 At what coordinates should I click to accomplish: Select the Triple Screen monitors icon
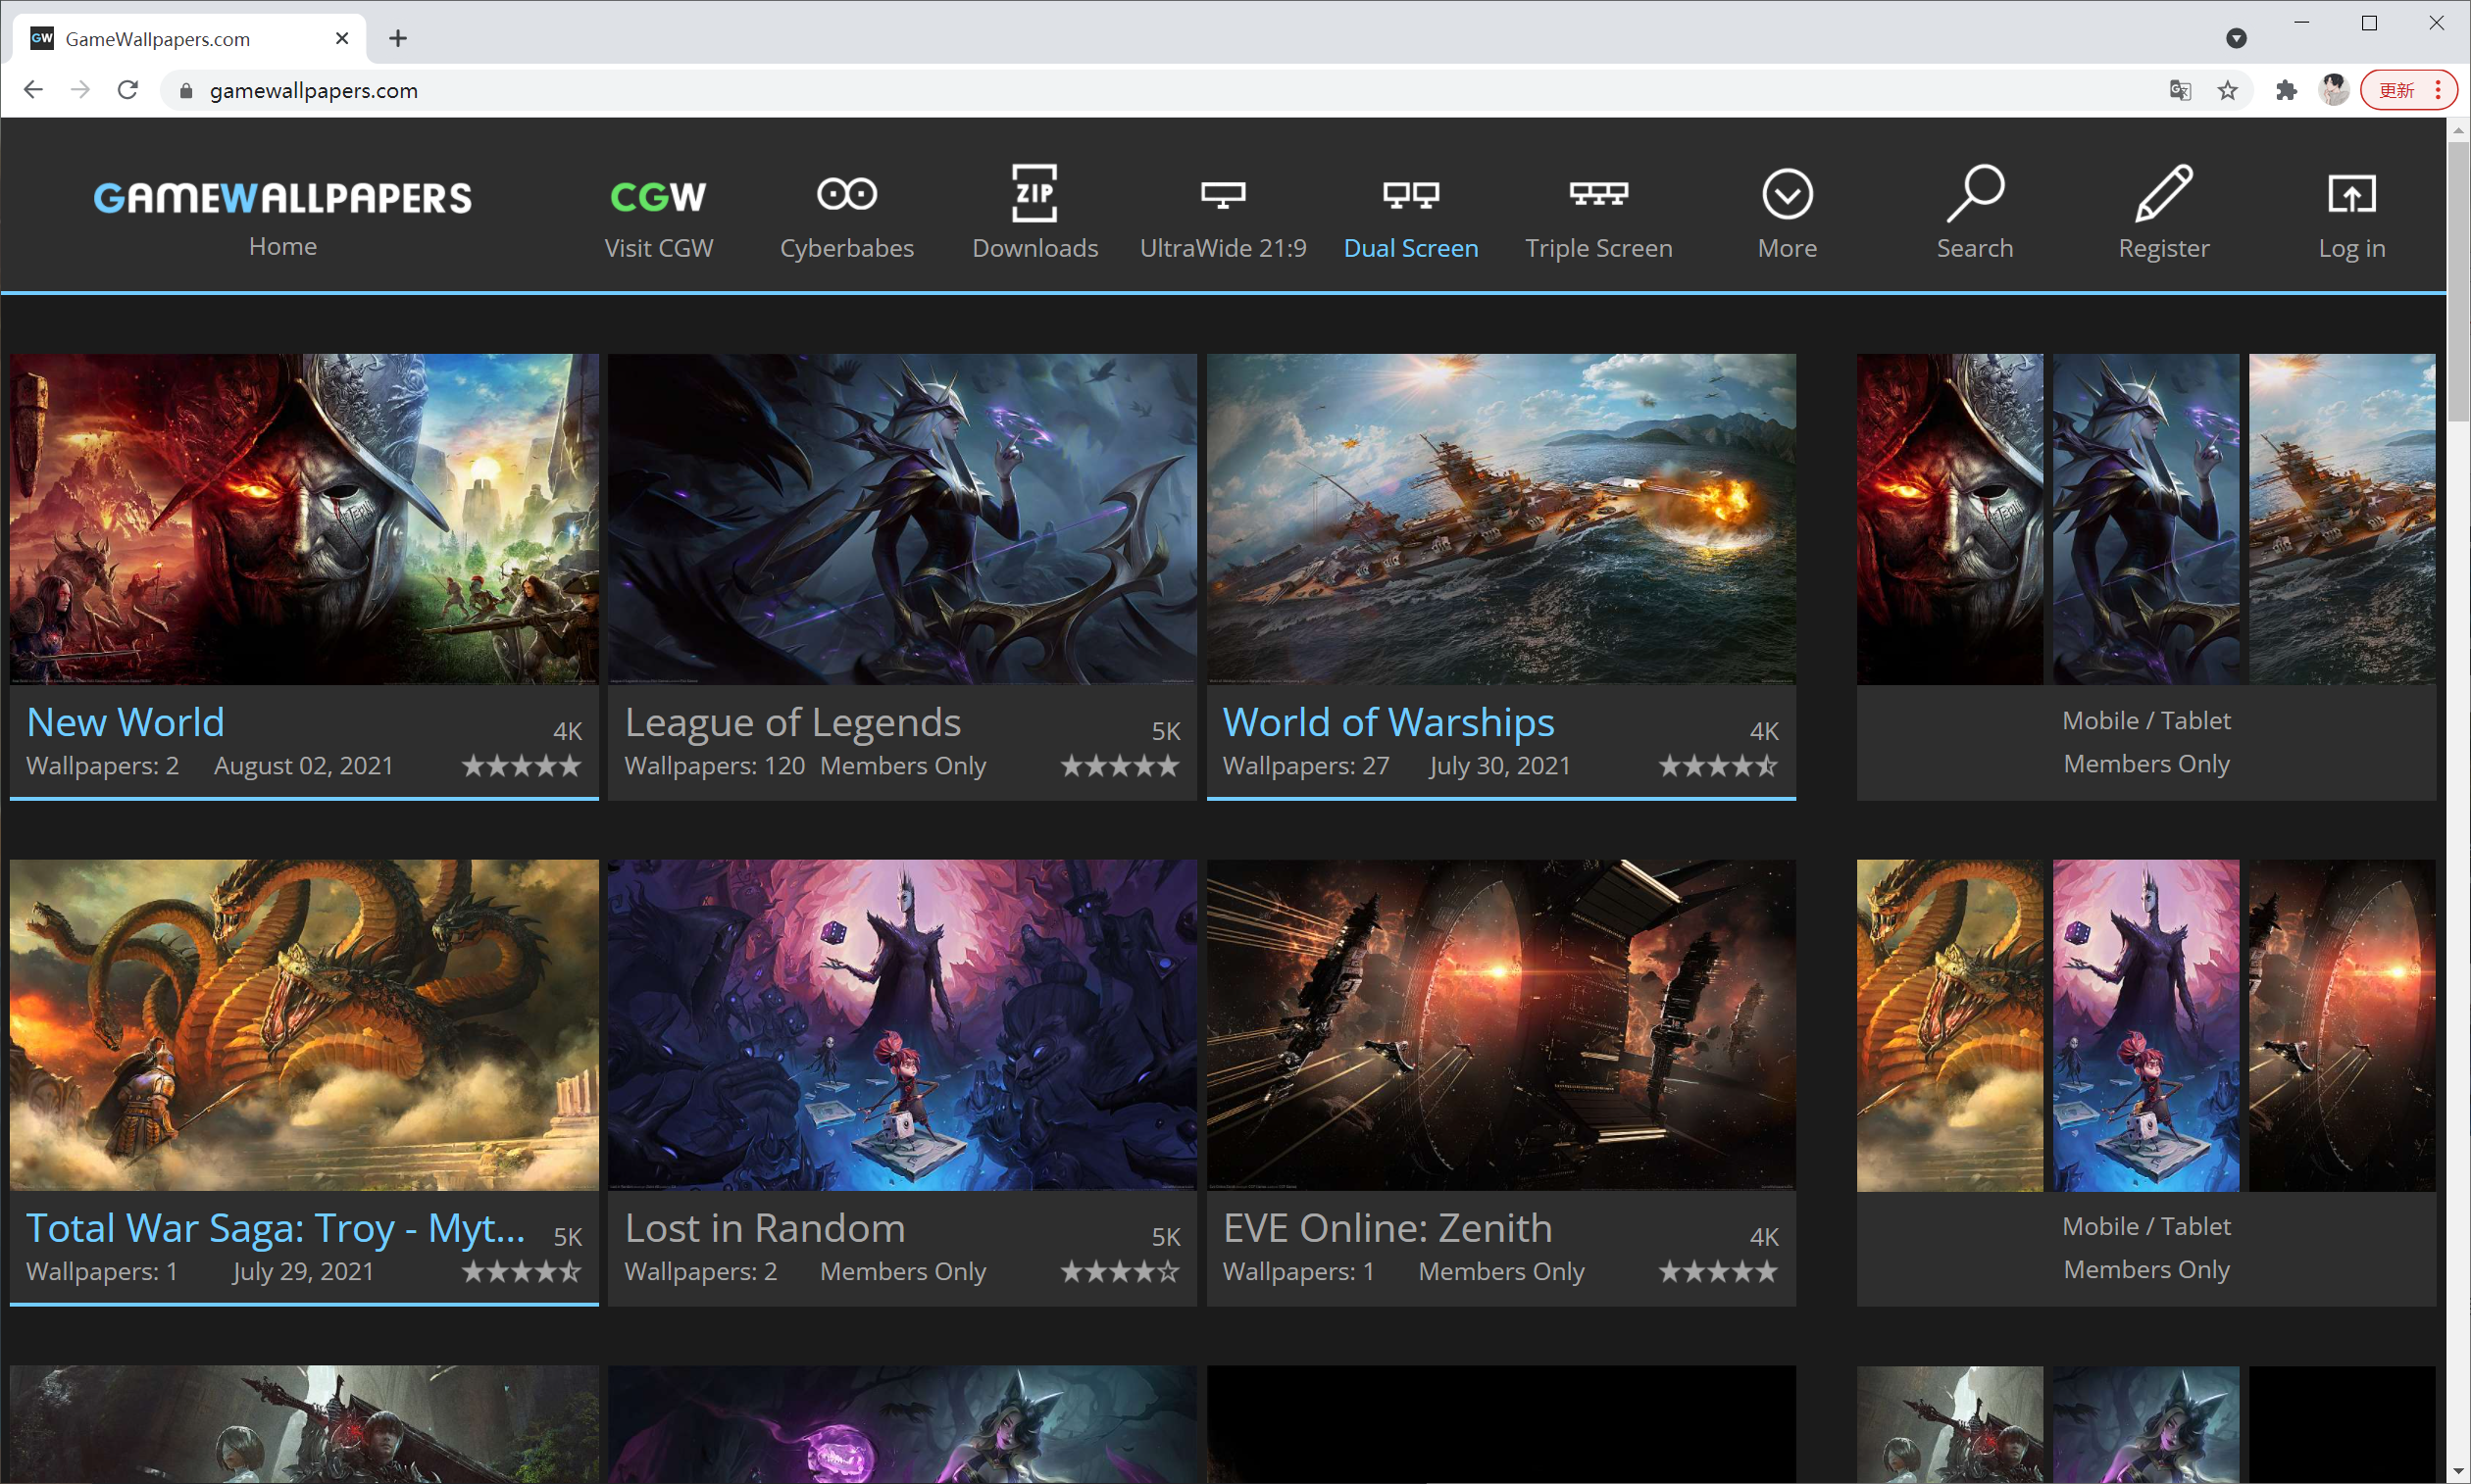(x=1598, y=193)
